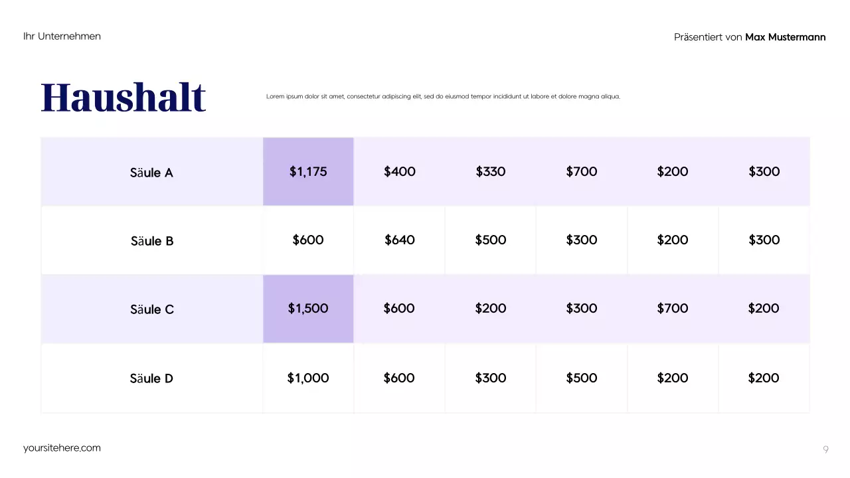Select the Säule B row label
850x478 pixels.
152,241
